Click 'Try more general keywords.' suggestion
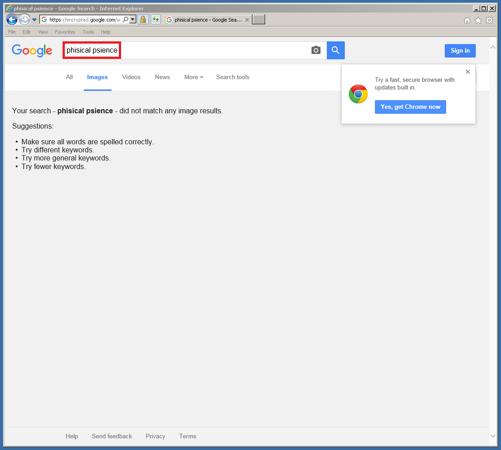This screenshot has width=501, height=450. 66,158
